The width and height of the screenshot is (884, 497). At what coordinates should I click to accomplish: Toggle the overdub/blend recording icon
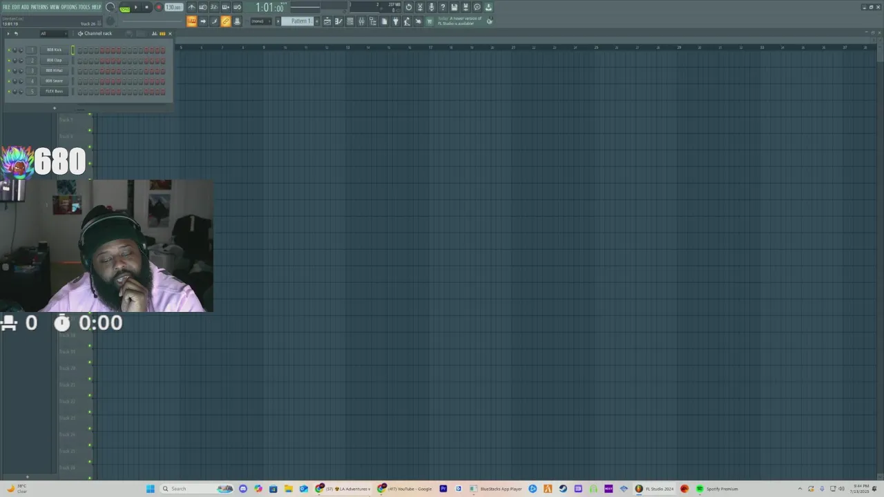click(225, 7)
